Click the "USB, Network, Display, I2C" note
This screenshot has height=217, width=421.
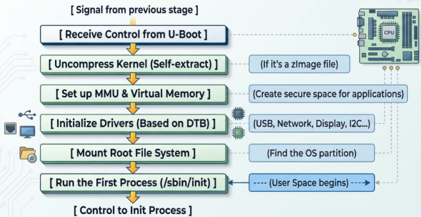point(312,123)
